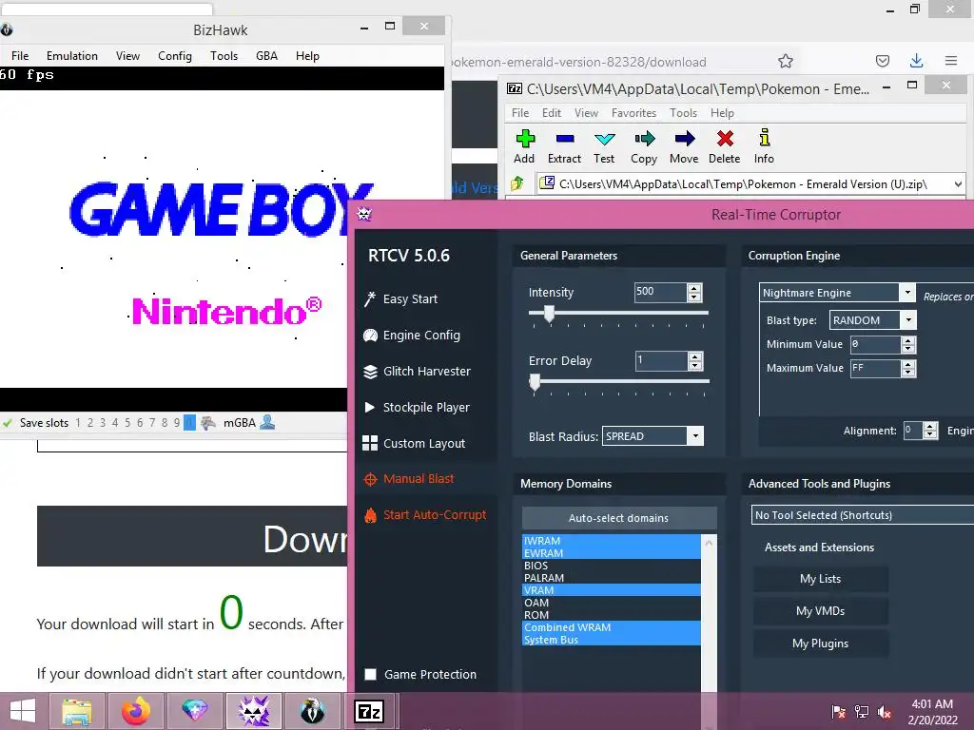Open the Firefox hamburger menu
The width and height of the screenshot is (974, 730).
[951, 61]
